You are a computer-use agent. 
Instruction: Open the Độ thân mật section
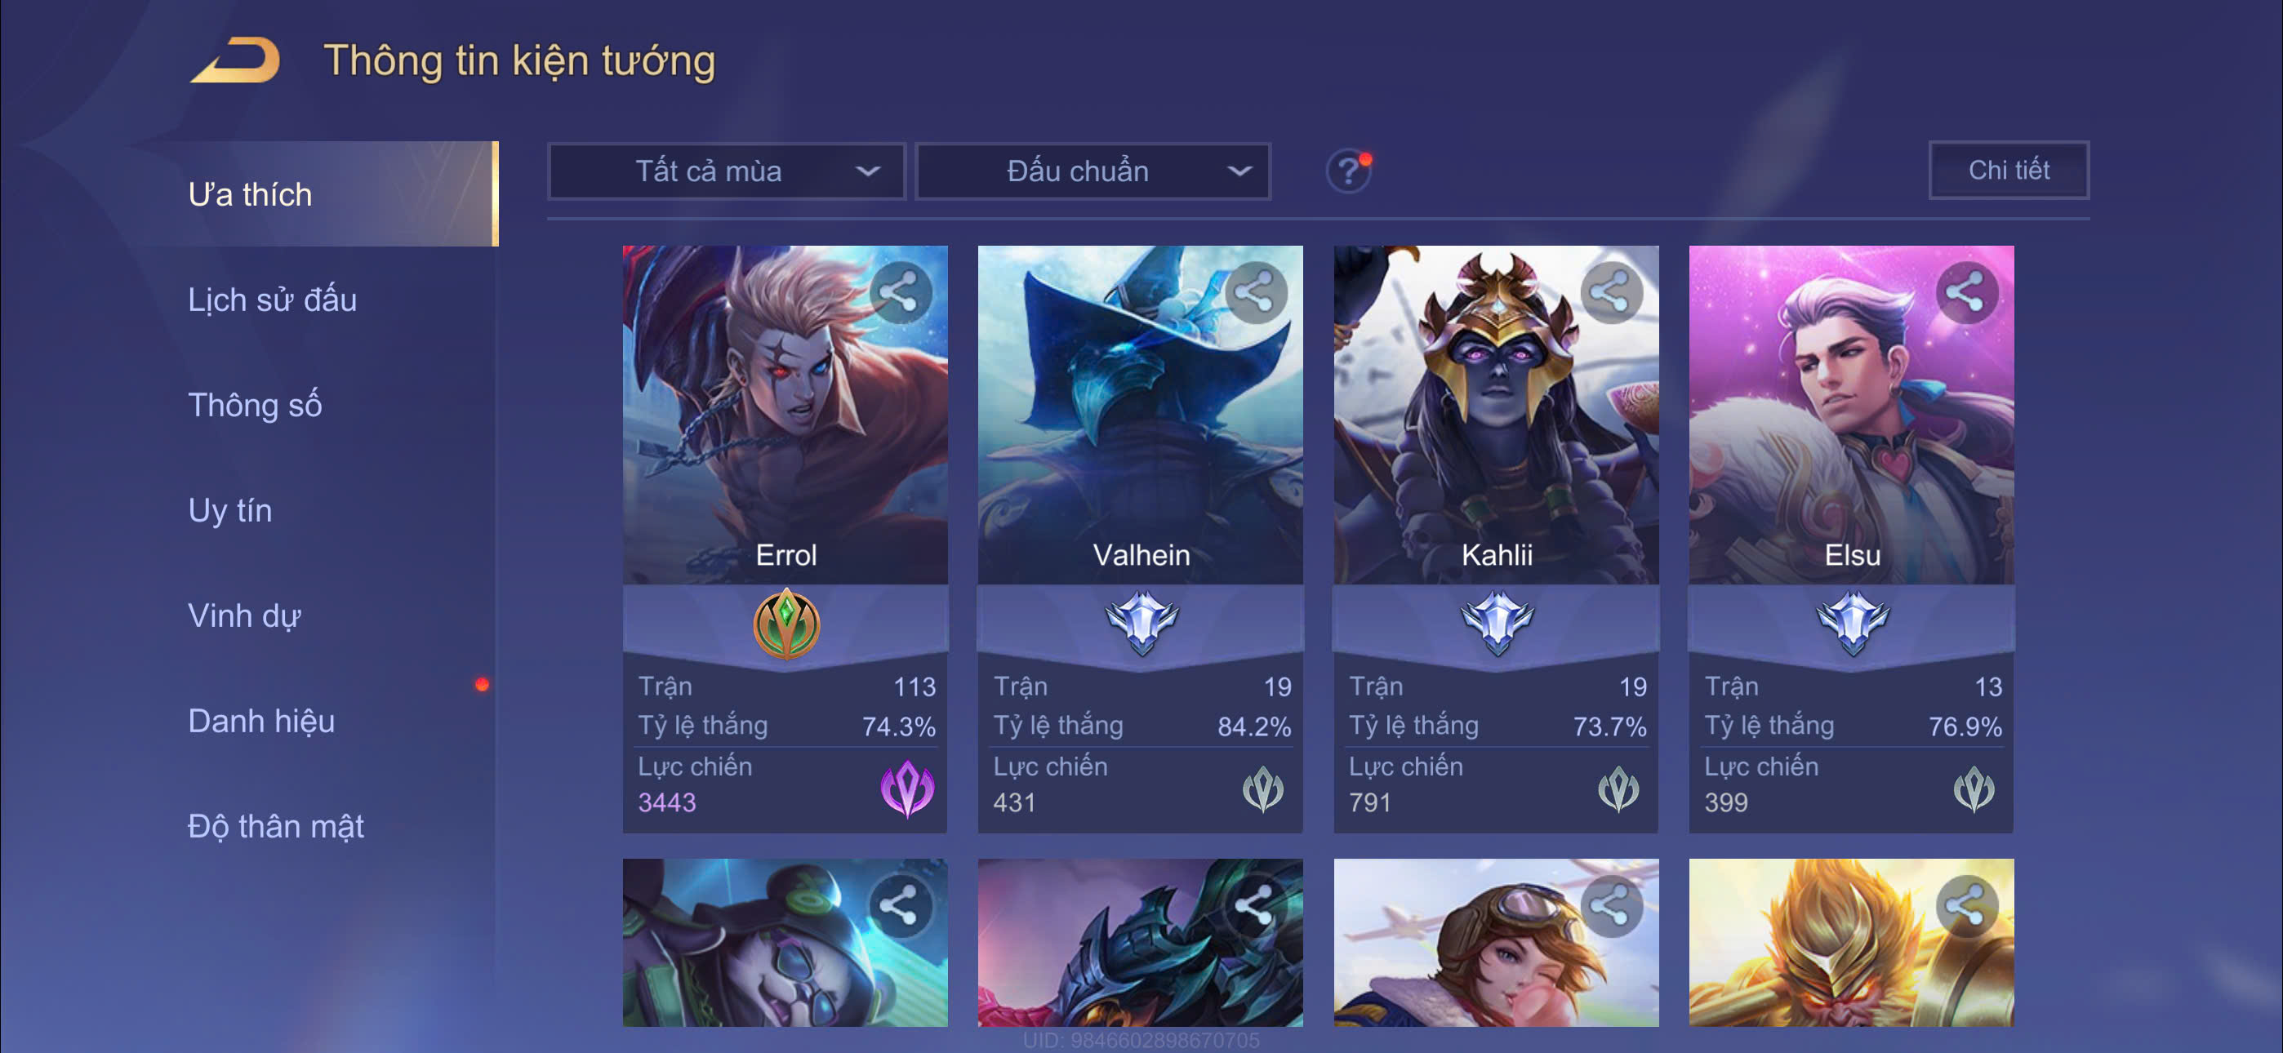click(276, 825)
